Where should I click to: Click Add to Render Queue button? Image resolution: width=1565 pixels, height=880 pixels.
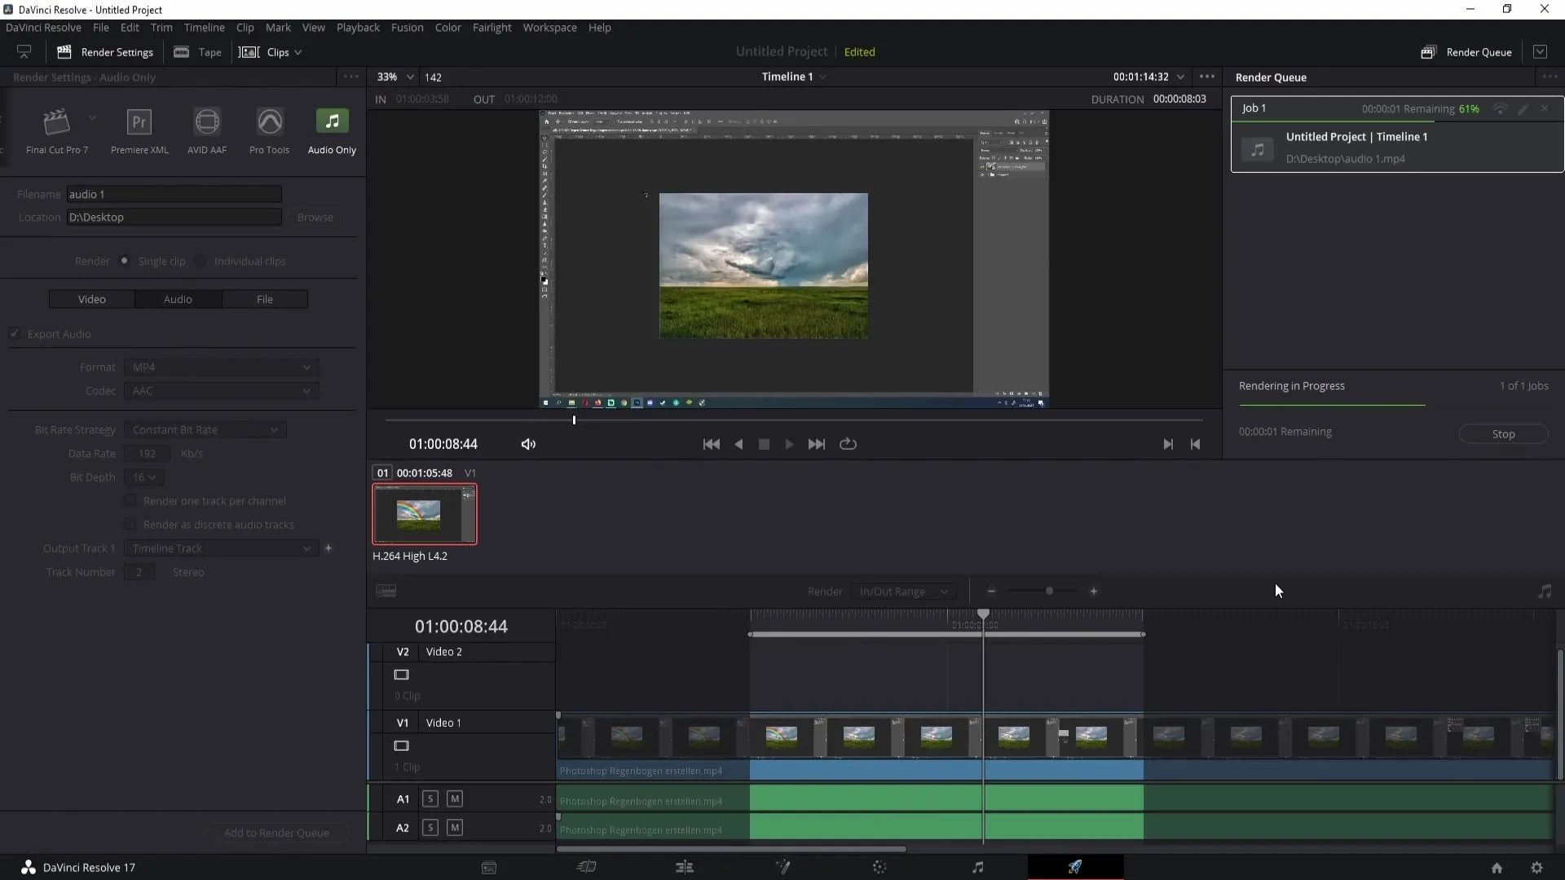tap(276, 833)
